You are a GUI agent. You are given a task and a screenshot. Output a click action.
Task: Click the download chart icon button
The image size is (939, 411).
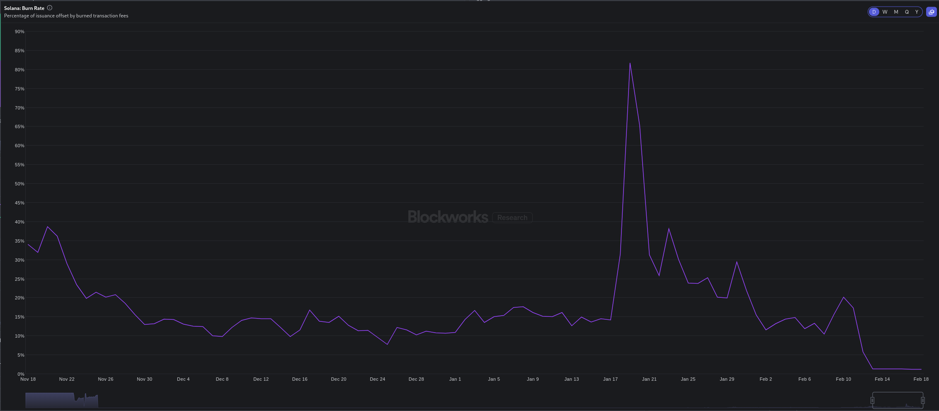coord(931,12)
